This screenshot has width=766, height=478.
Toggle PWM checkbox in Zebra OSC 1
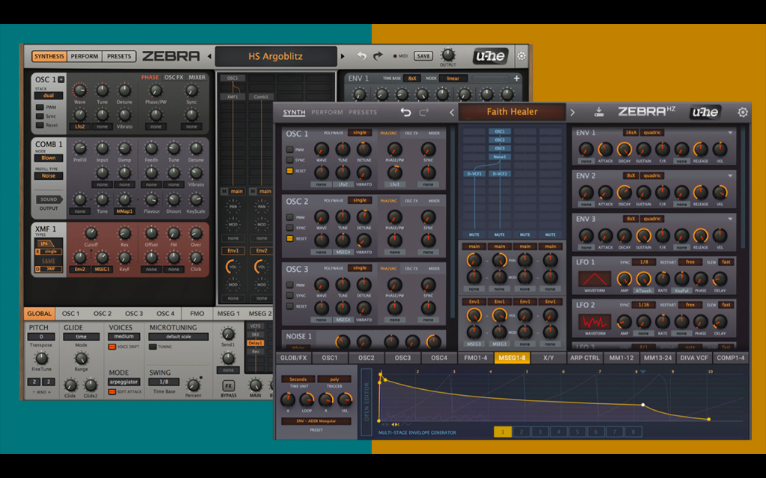[40, 107]
